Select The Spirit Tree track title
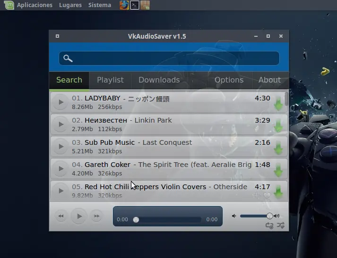The width and height of the screenshot is (337, 258). 195,165
